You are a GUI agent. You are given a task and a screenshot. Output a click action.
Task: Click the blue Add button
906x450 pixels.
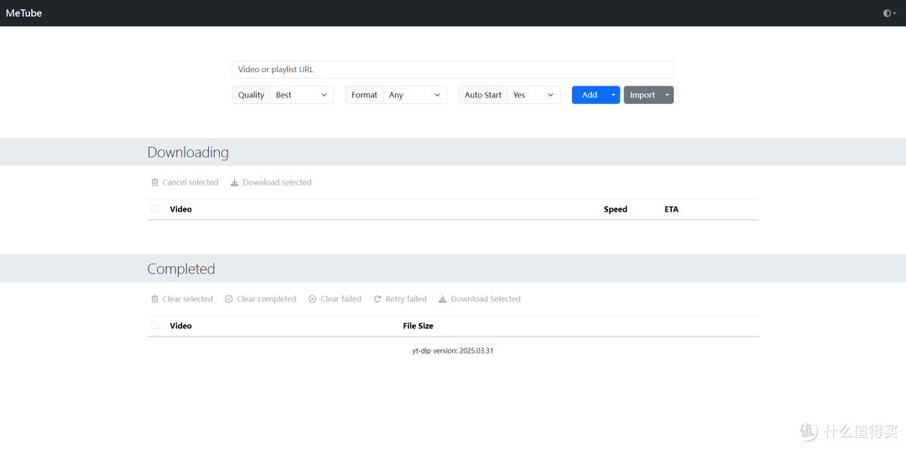click(x=590, y=95)
